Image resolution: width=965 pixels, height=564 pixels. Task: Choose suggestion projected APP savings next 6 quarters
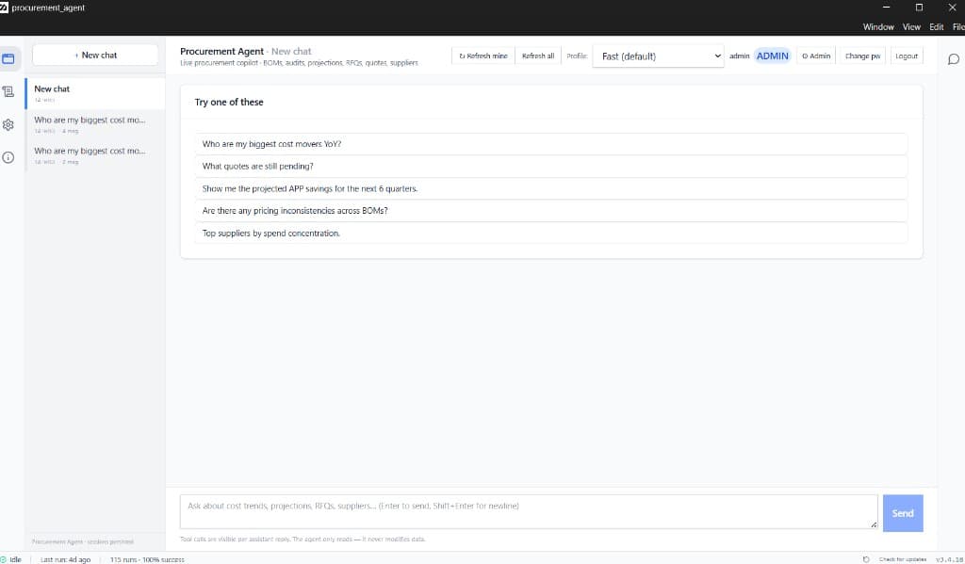[550, 189]
